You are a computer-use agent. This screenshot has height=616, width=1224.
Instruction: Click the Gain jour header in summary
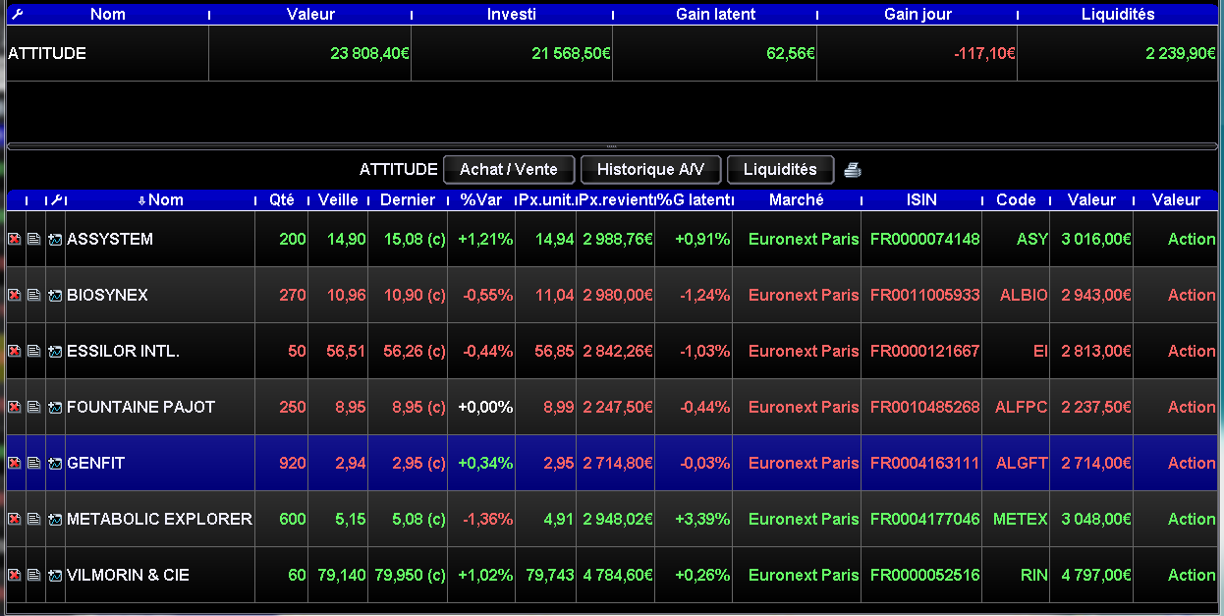tap(918, 14)
